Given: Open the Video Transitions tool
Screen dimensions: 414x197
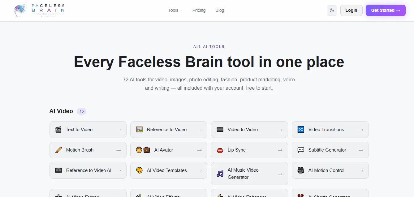Looking at the screenshot, I should 330,130.
